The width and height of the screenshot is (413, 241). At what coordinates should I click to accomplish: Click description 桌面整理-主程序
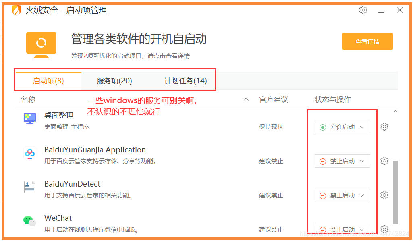click(x=66, y=127)
